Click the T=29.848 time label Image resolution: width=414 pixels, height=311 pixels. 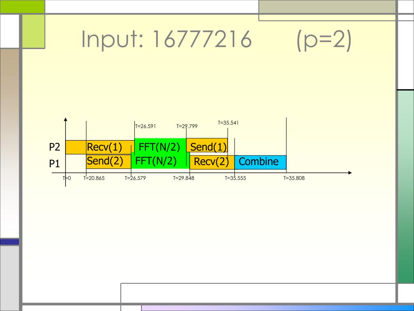pos(184,178)
